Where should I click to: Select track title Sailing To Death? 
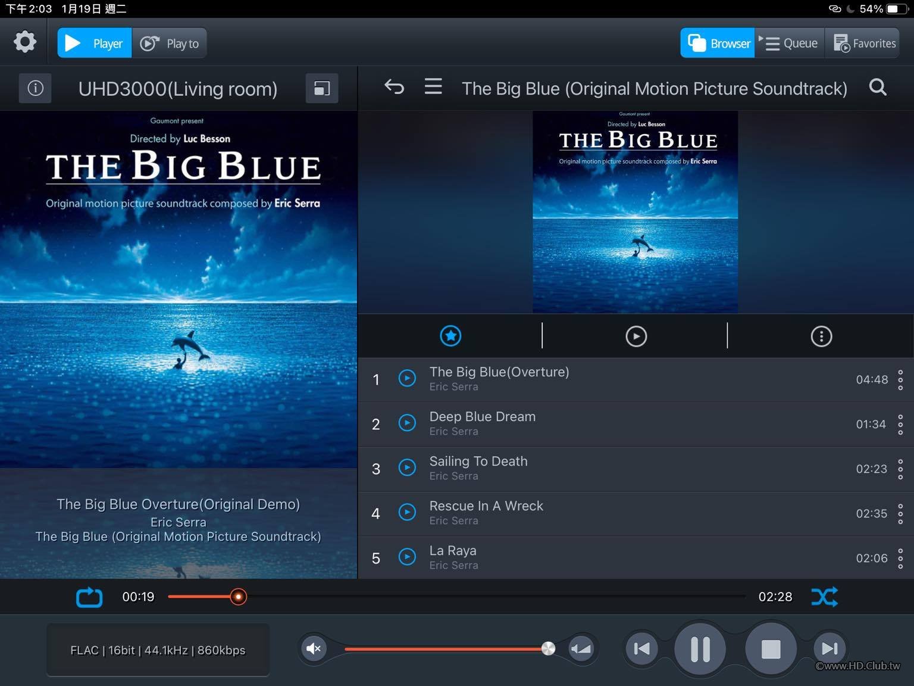point(478,462)
